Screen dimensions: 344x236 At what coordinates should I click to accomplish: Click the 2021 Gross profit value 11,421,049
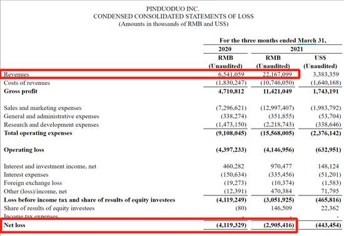point(277,91)
